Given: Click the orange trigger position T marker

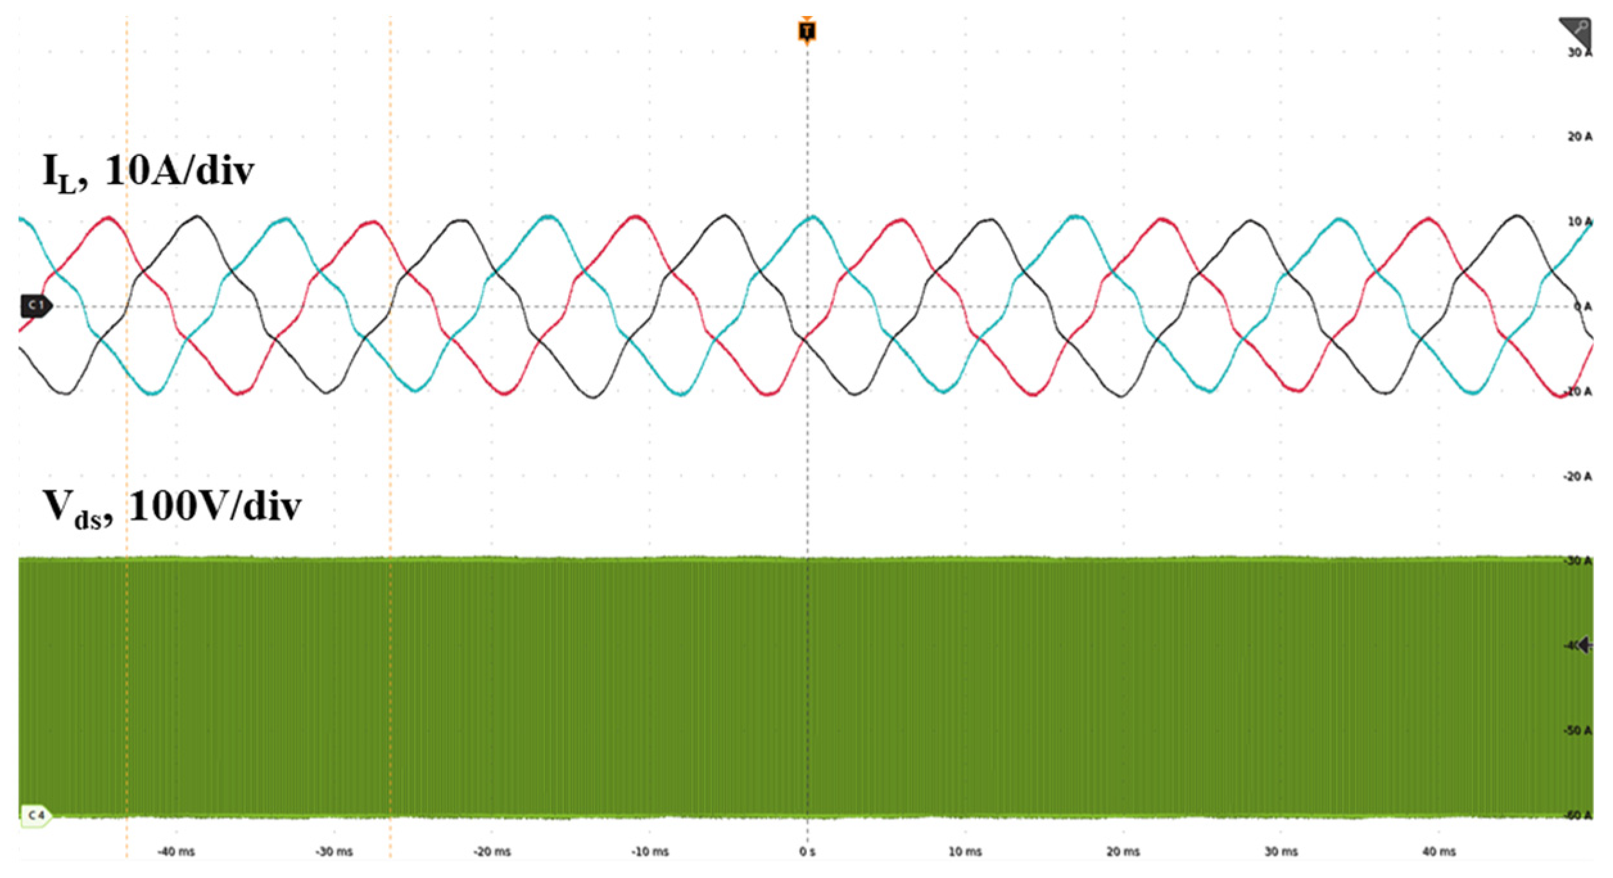Looking at the screenshot, I should 807,30.
